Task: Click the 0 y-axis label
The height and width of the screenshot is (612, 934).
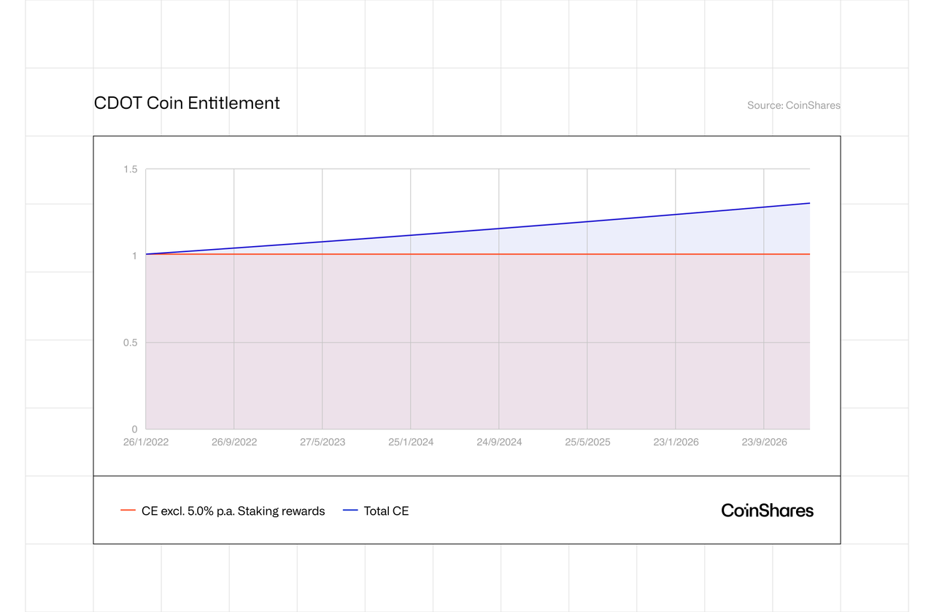Action: pyautogui.click(x=134, y=429)
